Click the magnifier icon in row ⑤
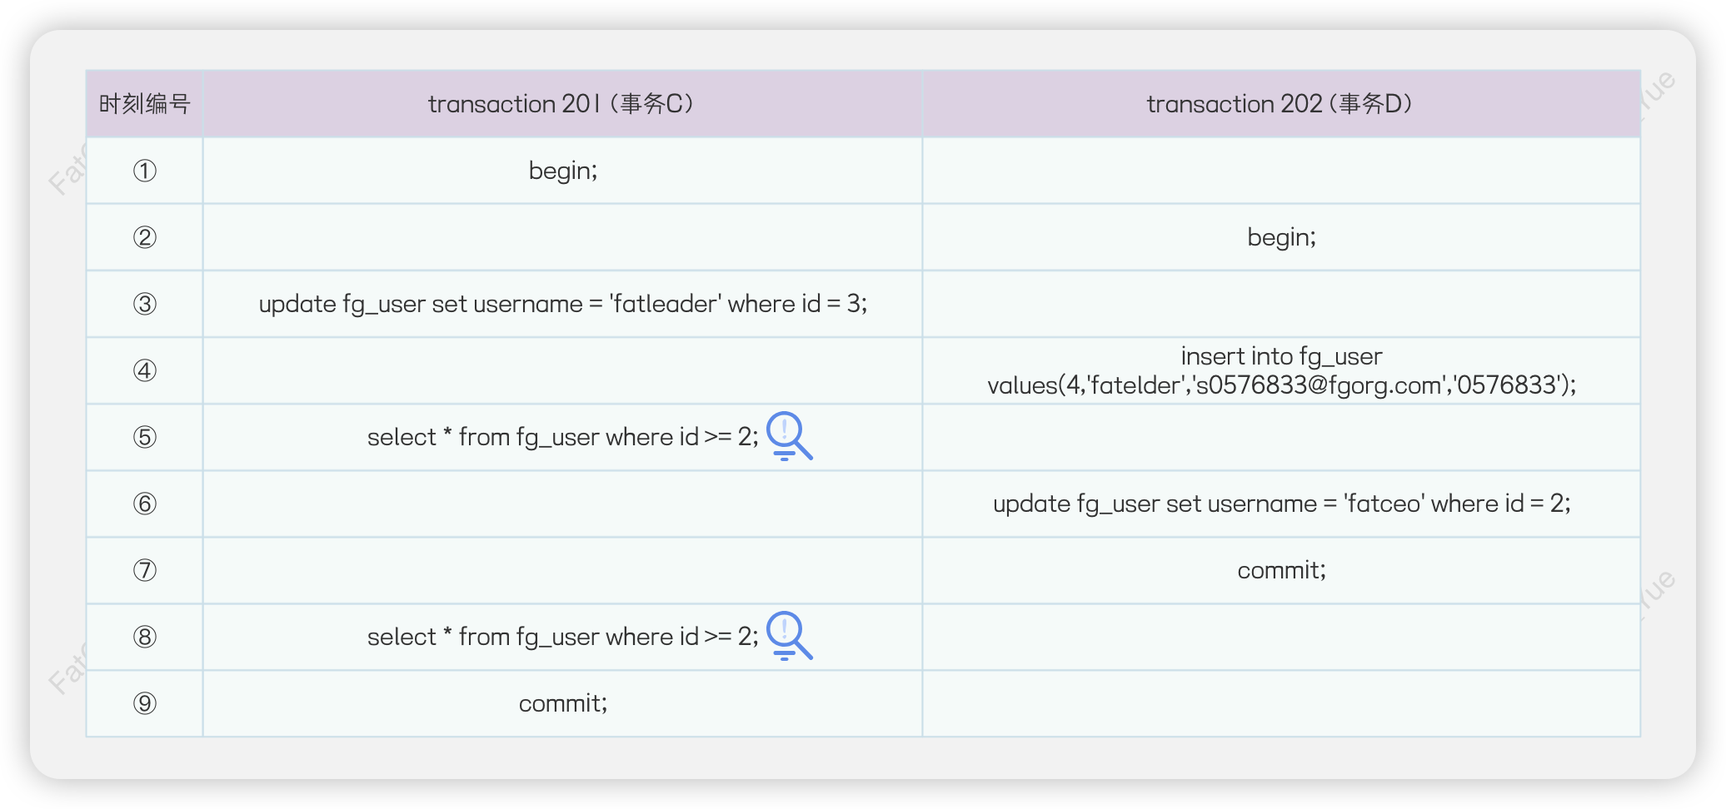Screen dimensions: 1726x809 (x=788, y=435)
